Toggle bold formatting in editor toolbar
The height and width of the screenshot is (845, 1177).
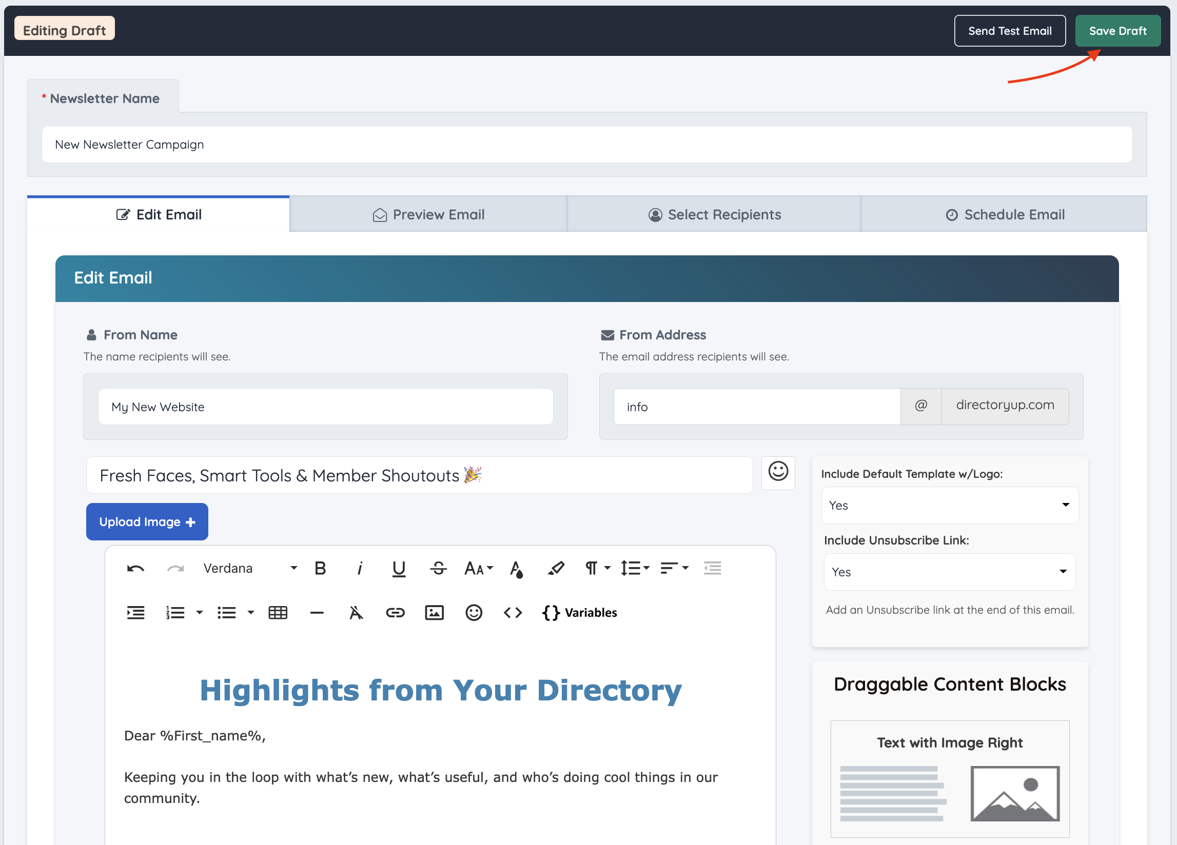(x=320, y=569)
